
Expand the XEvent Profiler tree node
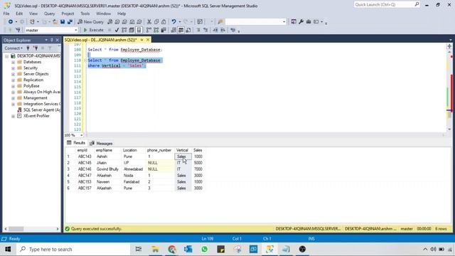click(13, 116)
